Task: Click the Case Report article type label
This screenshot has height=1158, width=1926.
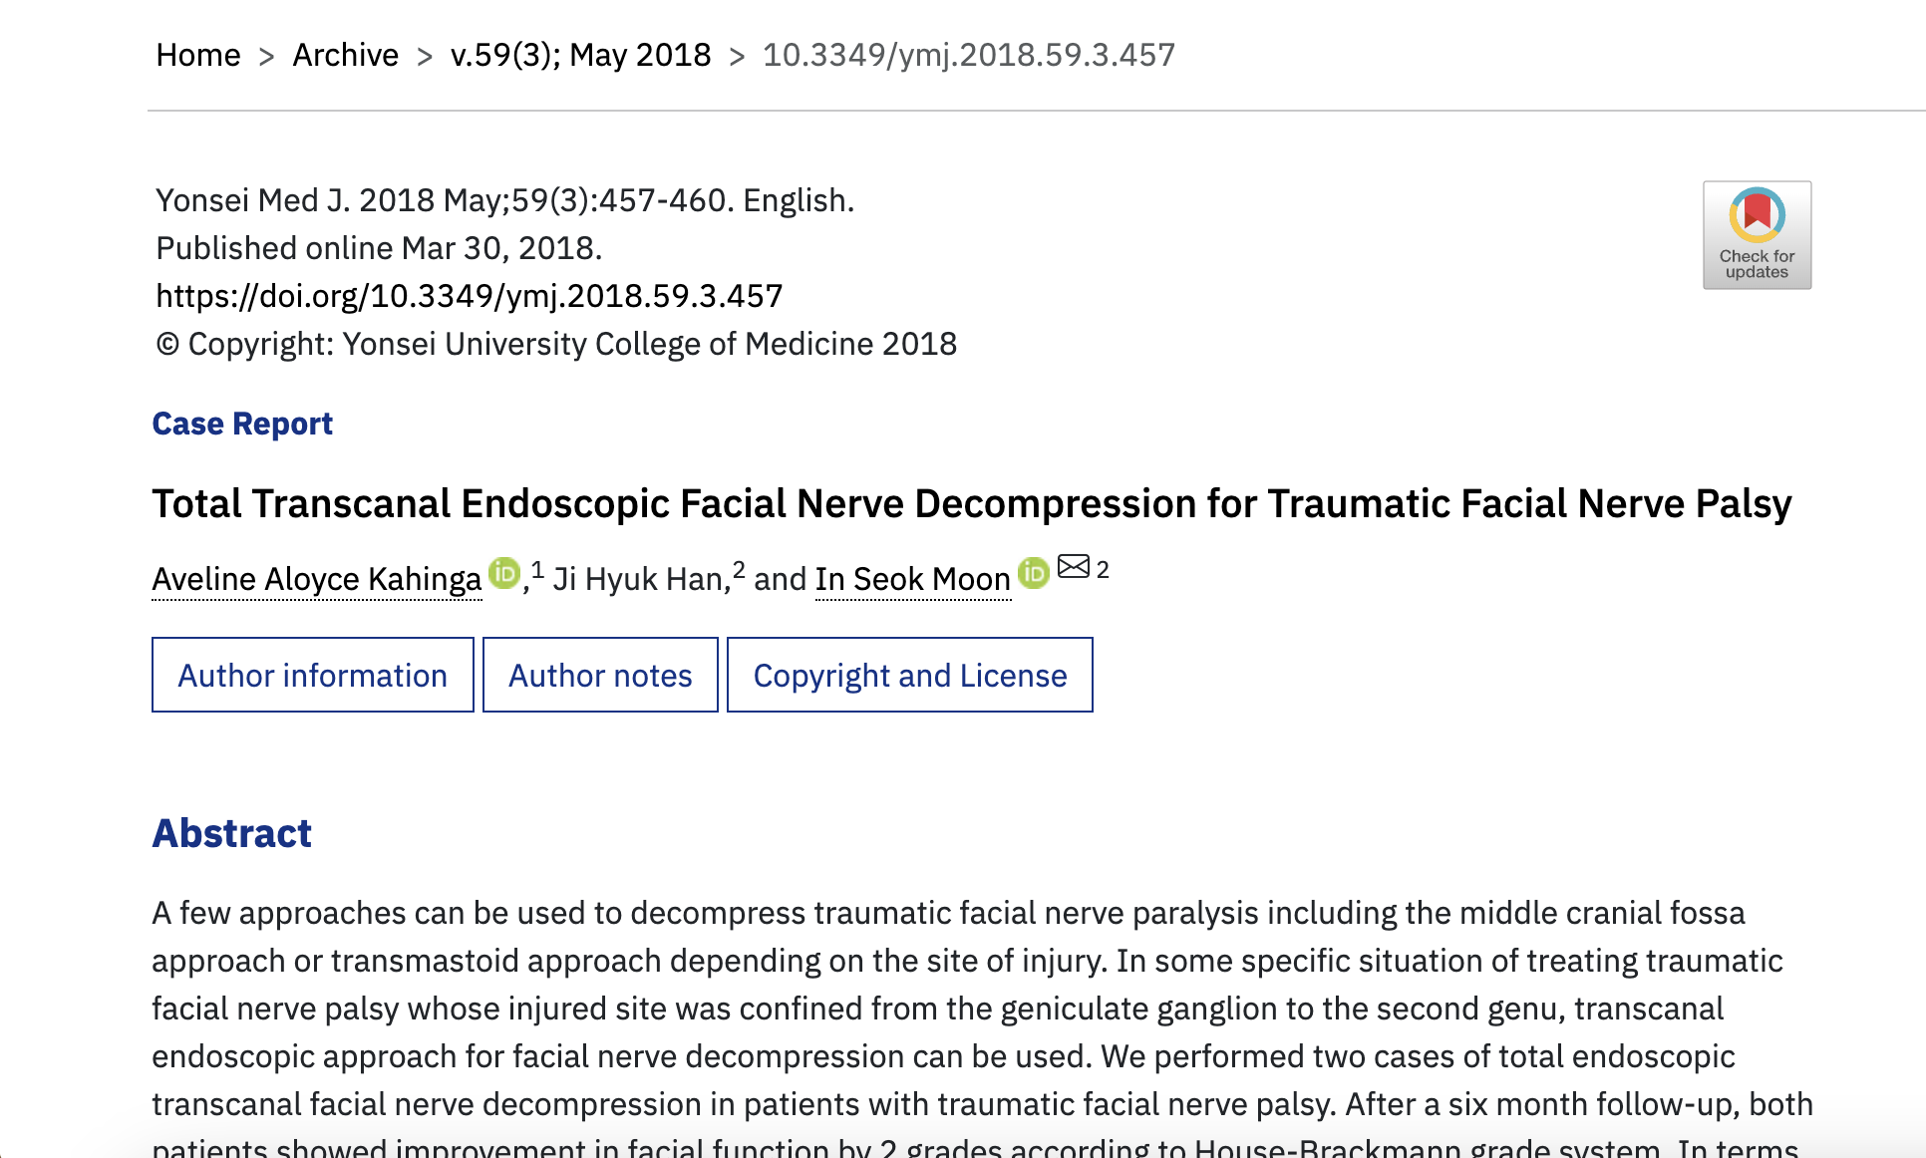Action: (x=242, y=424)
